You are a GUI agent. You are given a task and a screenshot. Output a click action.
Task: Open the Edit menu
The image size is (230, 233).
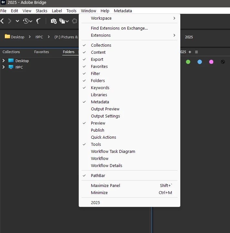[x=15, y=11]
